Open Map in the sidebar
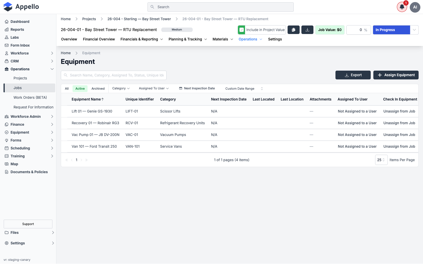The image size is (423, 269). [x=14, y=164]
